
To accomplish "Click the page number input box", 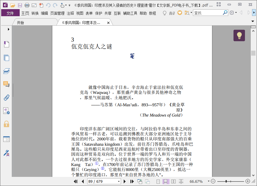I will pos(103,181).
